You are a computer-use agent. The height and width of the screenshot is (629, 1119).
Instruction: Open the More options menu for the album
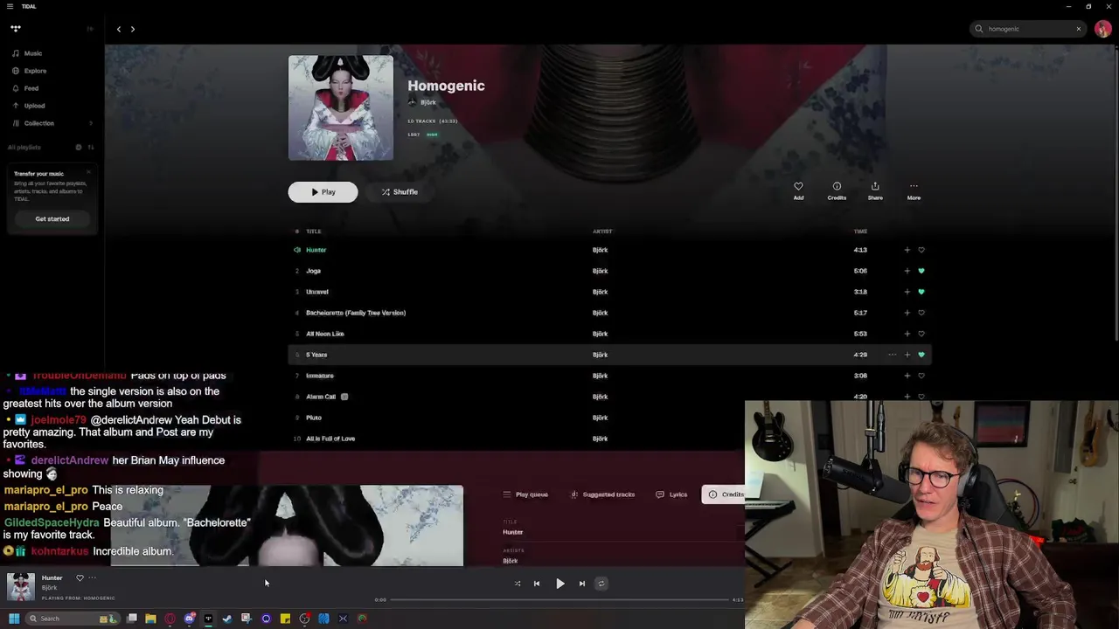(x=914, y=190)
